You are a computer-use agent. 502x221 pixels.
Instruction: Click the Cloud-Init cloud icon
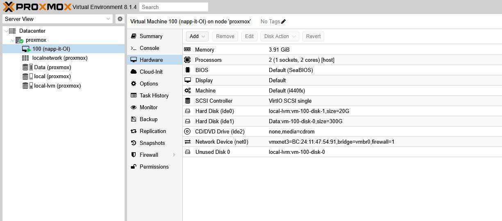point(133,72)
